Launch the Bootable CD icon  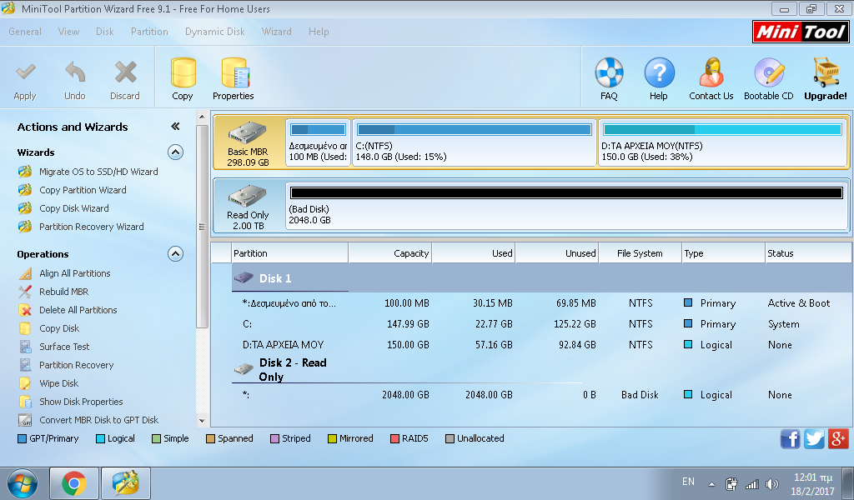pyautogui.click(x=768, y=72)
